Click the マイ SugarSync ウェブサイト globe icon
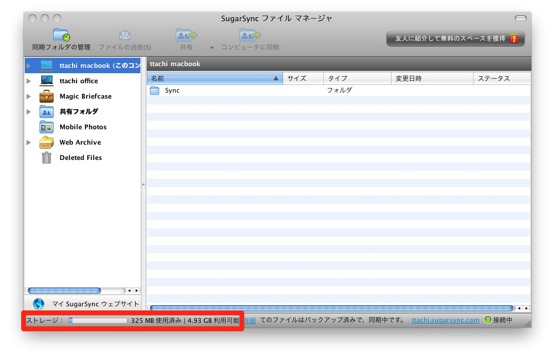 pyautogui.click(x=39, y=304)
